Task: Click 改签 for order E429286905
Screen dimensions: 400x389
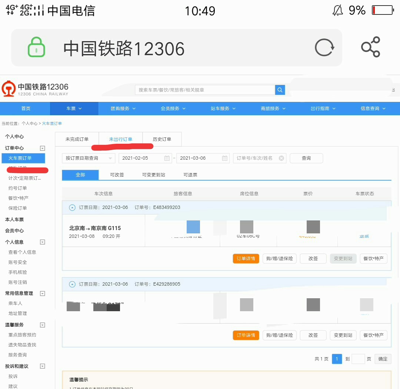Action: (x=313, y=335)
